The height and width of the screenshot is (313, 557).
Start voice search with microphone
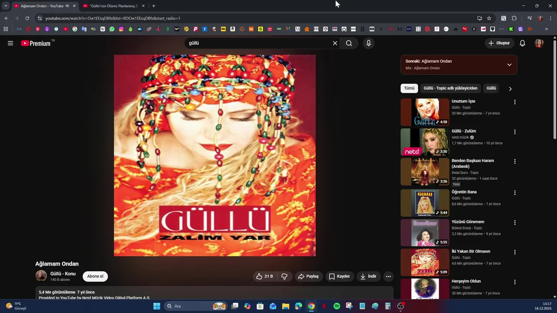tap(369, 43)
